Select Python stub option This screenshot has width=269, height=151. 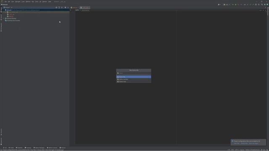click(134, 82)
